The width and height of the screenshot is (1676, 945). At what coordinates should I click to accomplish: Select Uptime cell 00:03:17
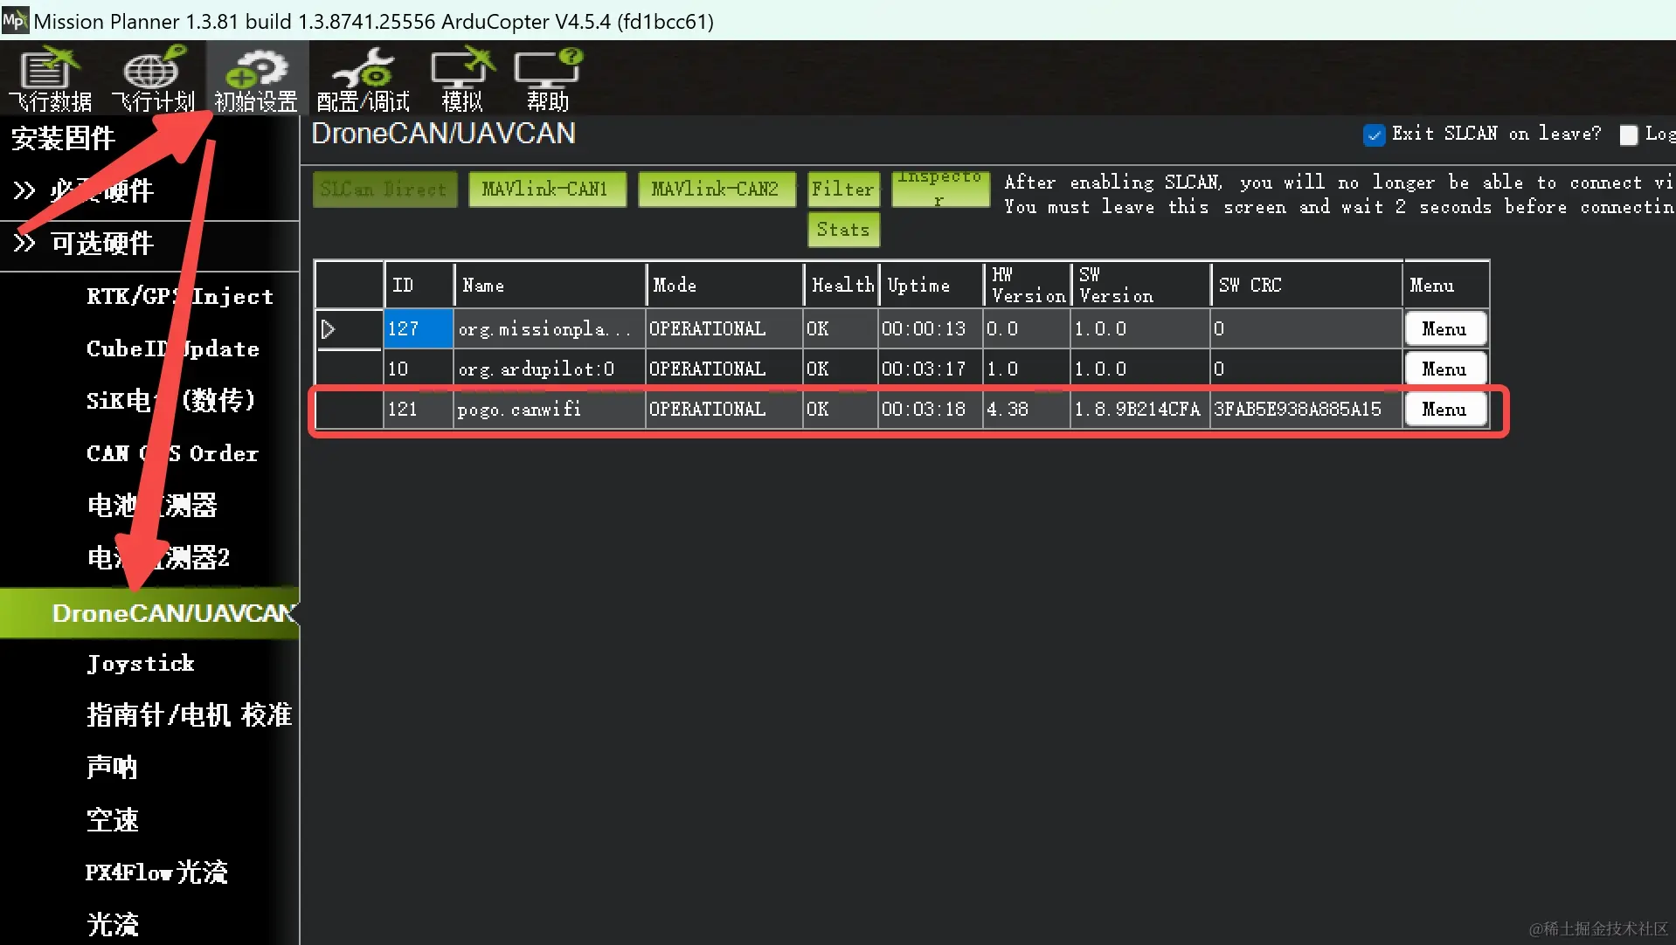[931, 369]
